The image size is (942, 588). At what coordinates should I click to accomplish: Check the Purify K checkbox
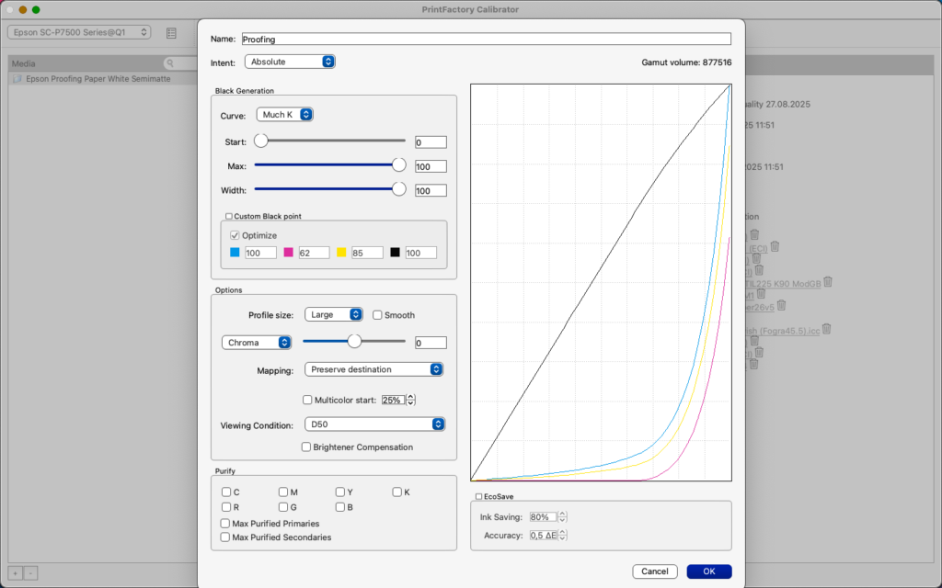pyautogui.click(x=397, y=492)
